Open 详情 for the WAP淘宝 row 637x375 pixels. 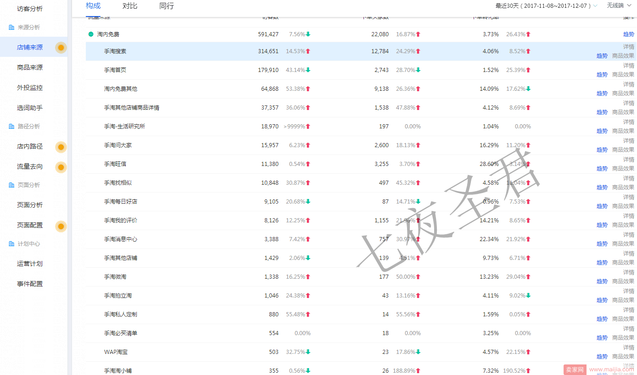(x=629, y=347)
